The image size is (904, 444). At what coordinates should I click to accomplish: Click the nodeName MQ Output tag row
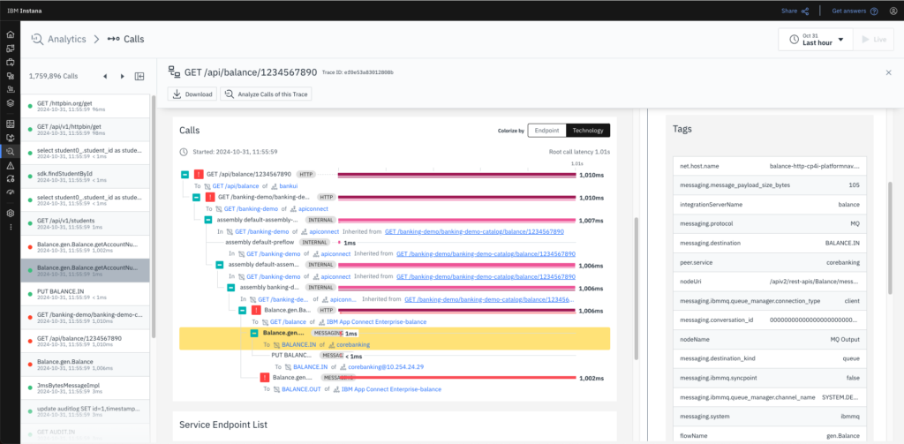pyautogui.click(x=770, y=340)
